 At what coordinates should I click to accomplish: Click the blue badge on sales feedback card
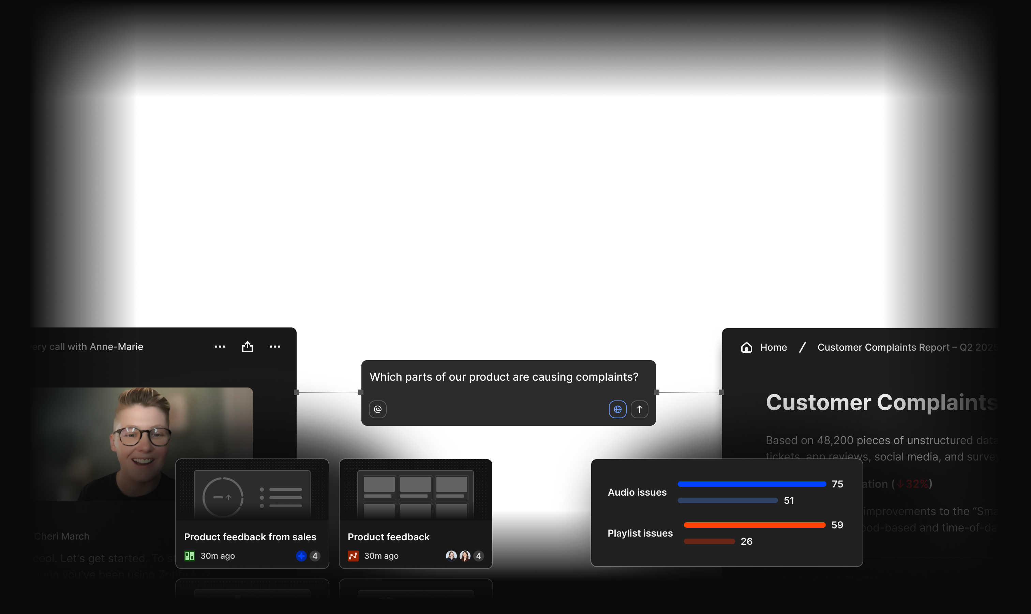[301, 556]
